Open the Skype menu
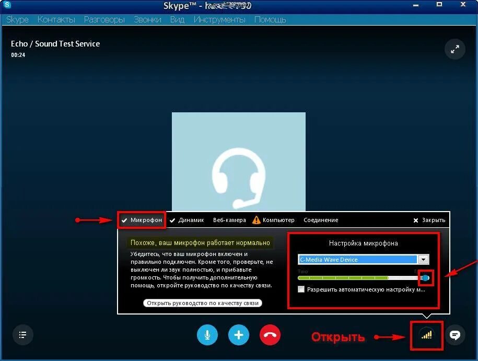The height and width of the screenshot is (361, 478). click(17, 19)
